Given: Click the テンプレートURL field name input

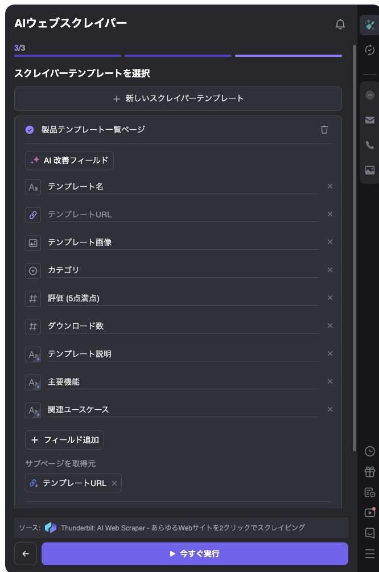Looking at the screenshot, I should coord(182,215).
